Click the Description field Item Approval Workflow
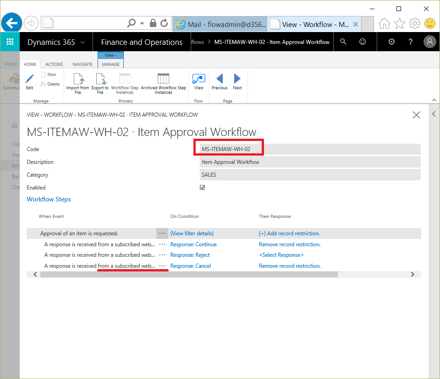 coord(310,162)
